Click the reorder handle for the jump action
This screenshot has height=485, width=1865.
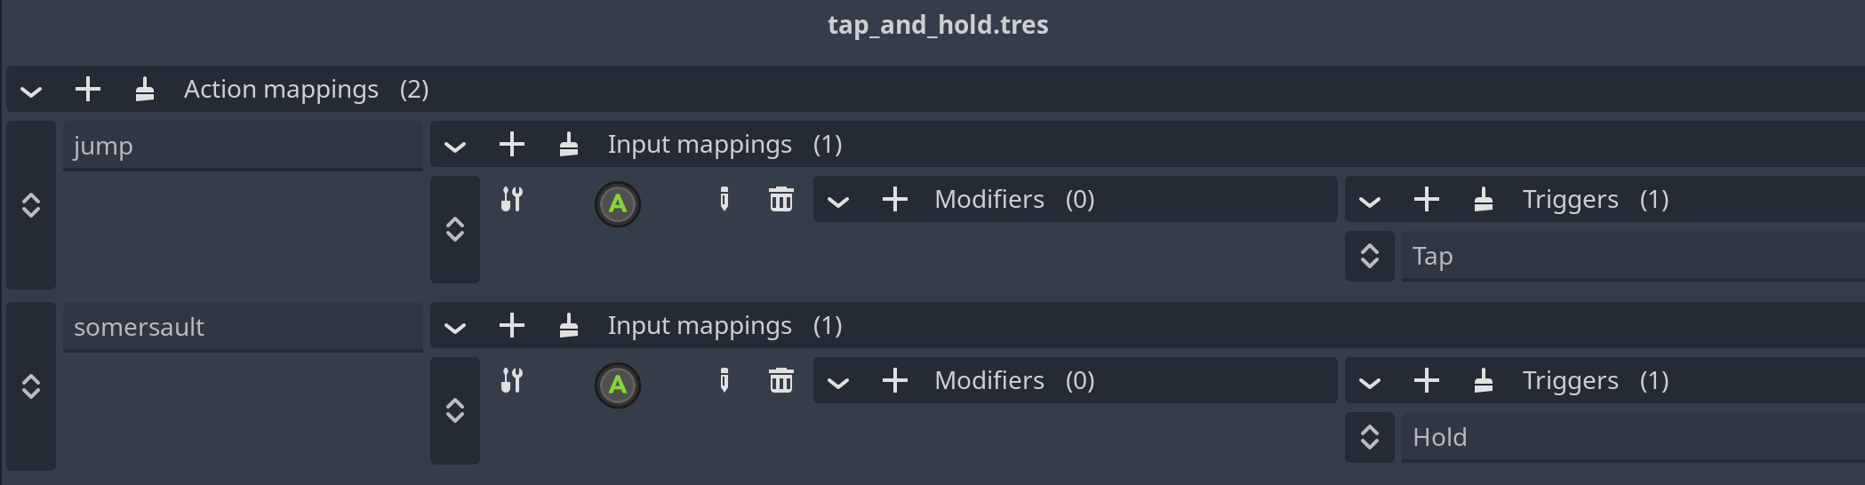[x=31, y=205]
